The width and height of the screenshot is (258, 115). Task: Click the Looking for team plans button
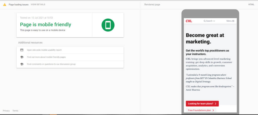pos(202,104)
